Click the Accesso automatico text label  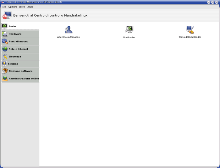tap(69, 37)
